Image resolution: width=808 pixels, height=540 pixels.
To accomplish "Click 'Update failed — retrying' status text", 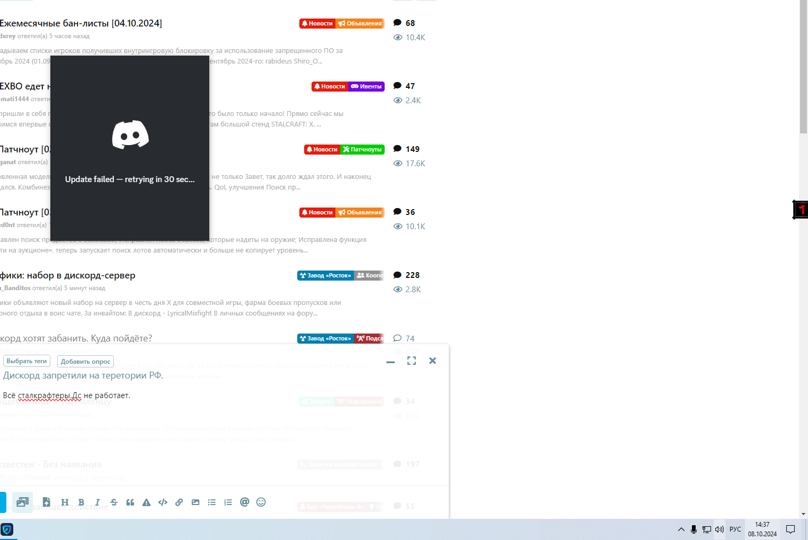I will pos(130,179).
